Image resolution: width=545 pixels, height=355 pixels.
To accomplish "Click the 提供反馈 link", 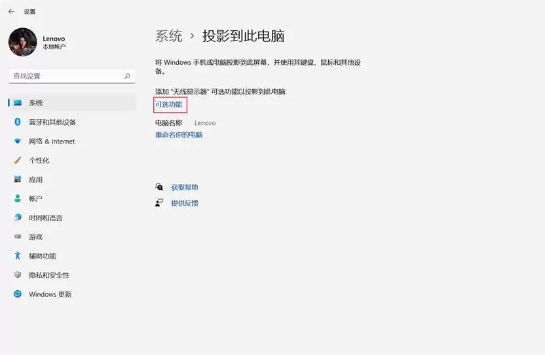I will (x=185, y=203).
